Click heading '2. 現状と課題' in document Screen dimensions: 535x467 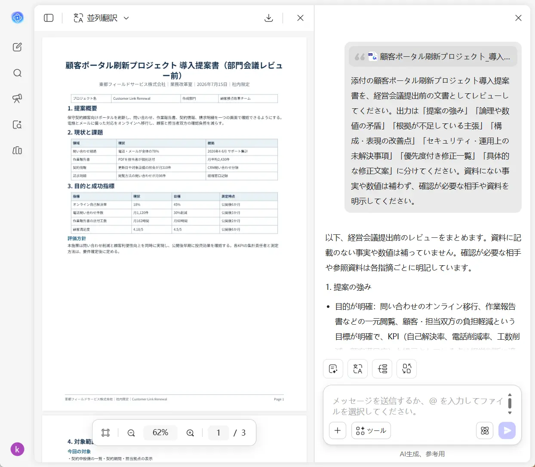click(85, 132)
